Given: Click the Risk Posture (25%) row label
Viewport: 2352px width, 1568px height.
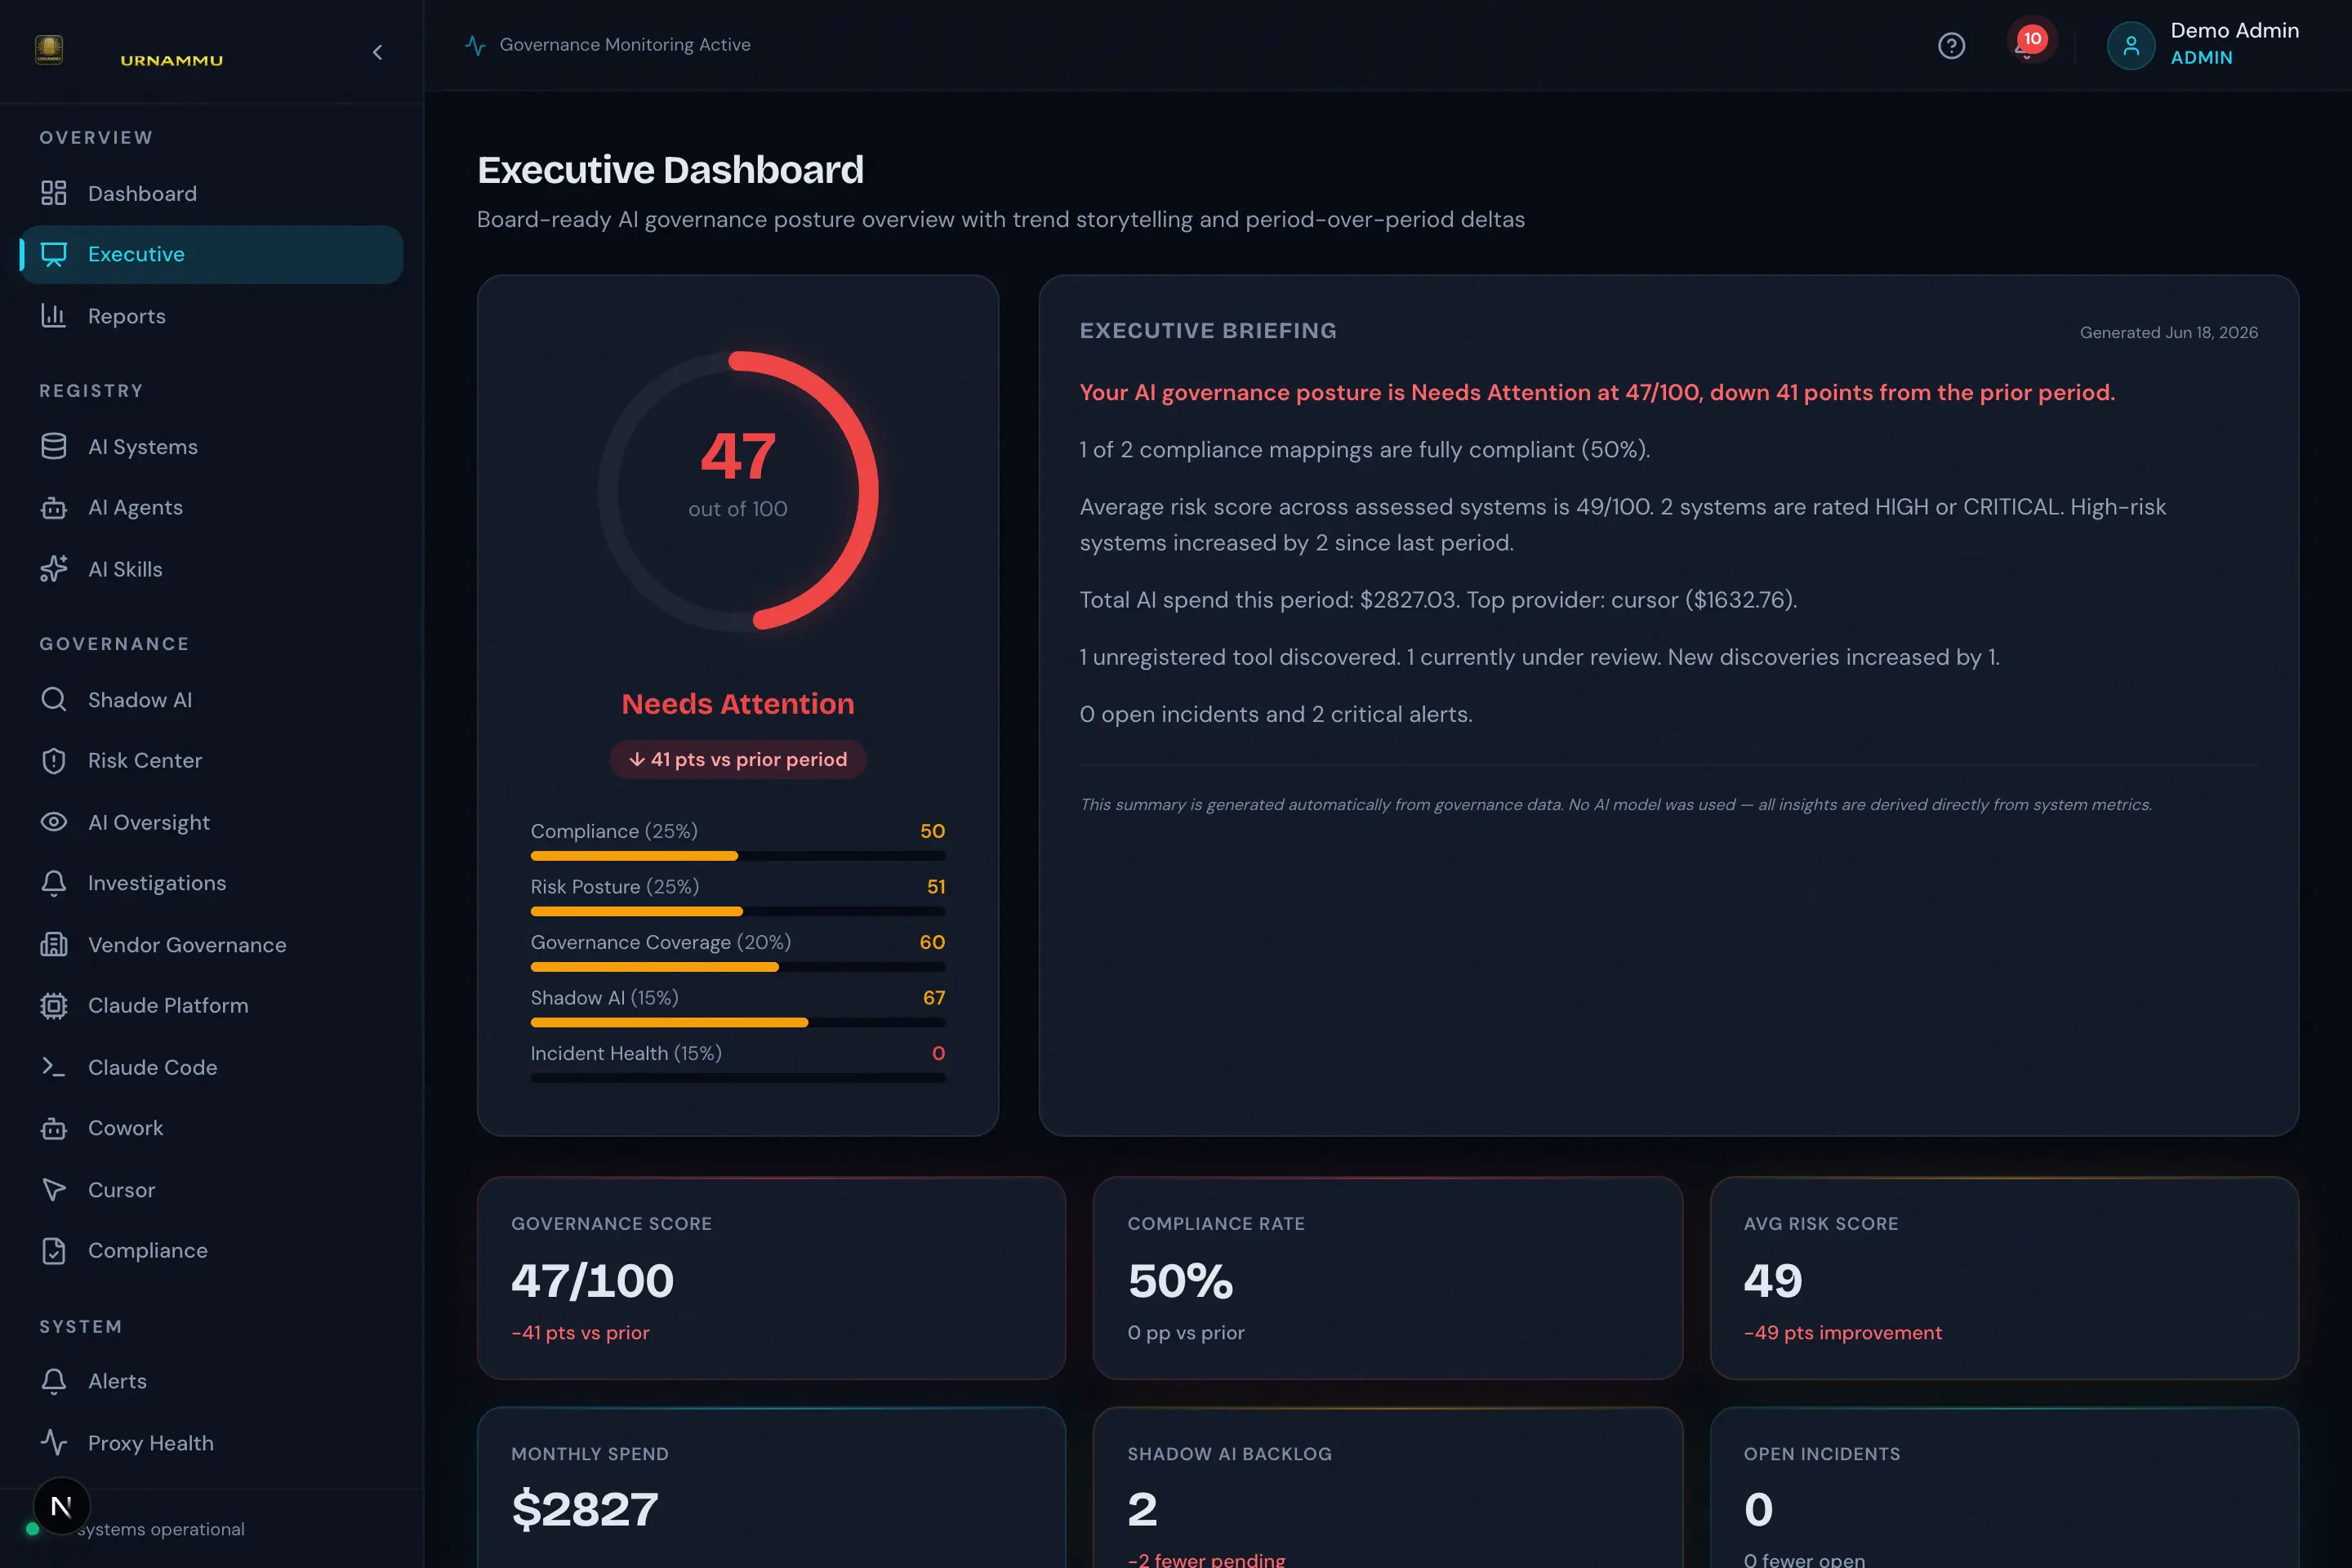Looking at the screenshot, I should point(615,887).
